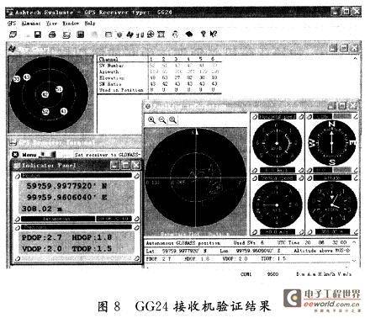Image resolution: width=365 pixels, height=318 pixels.
Task: Open the Almanac menu
Action: (31, 24)
